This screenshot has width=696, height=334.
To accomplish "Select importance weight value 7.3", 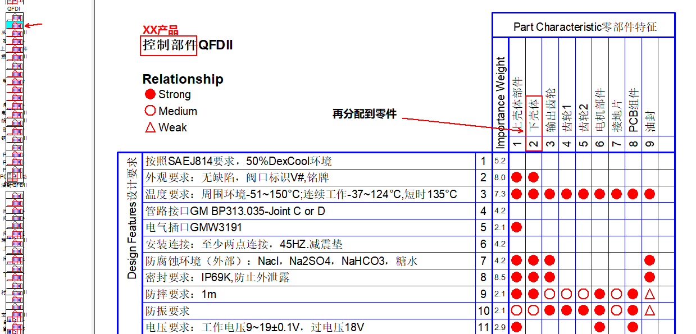I will [500, 194].
